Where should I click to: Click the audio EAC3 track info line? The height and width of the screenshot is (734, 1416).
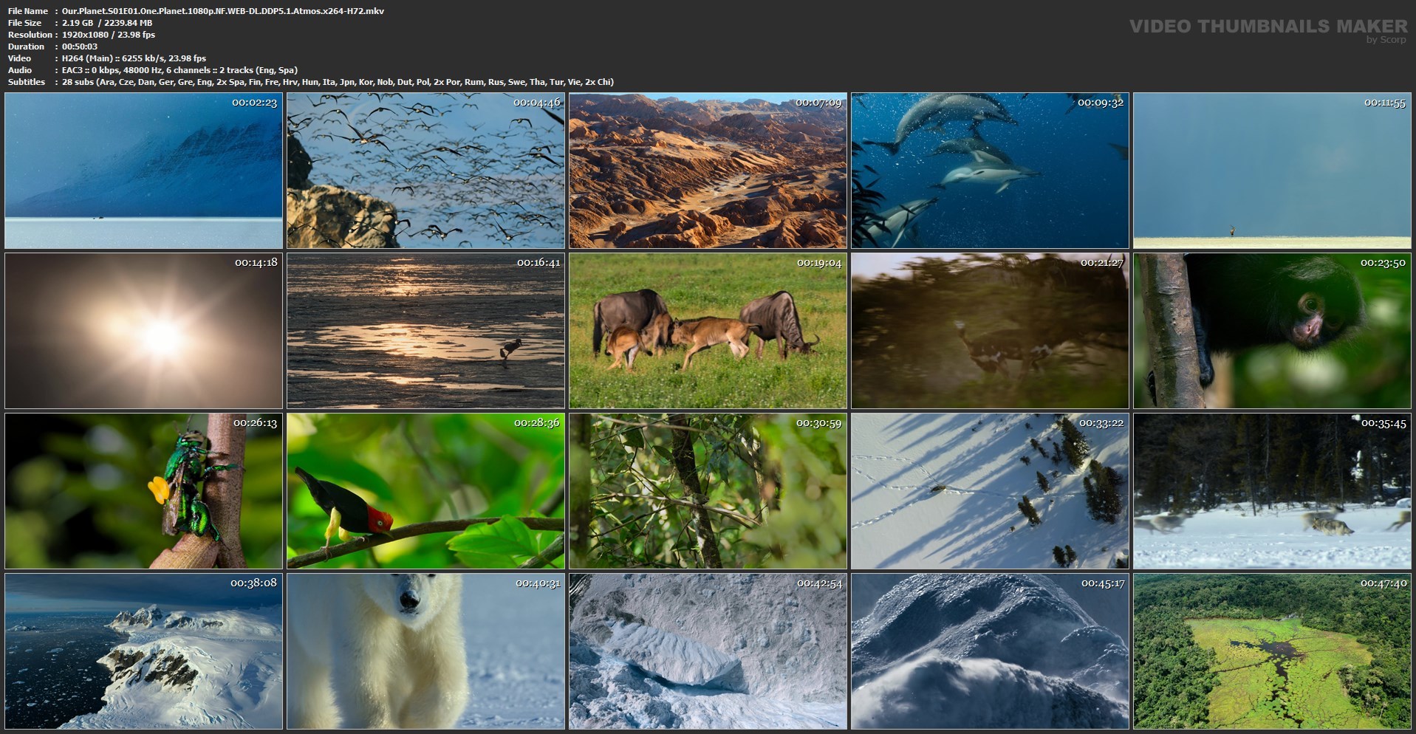pyautogui.click(x=180, y=70)
